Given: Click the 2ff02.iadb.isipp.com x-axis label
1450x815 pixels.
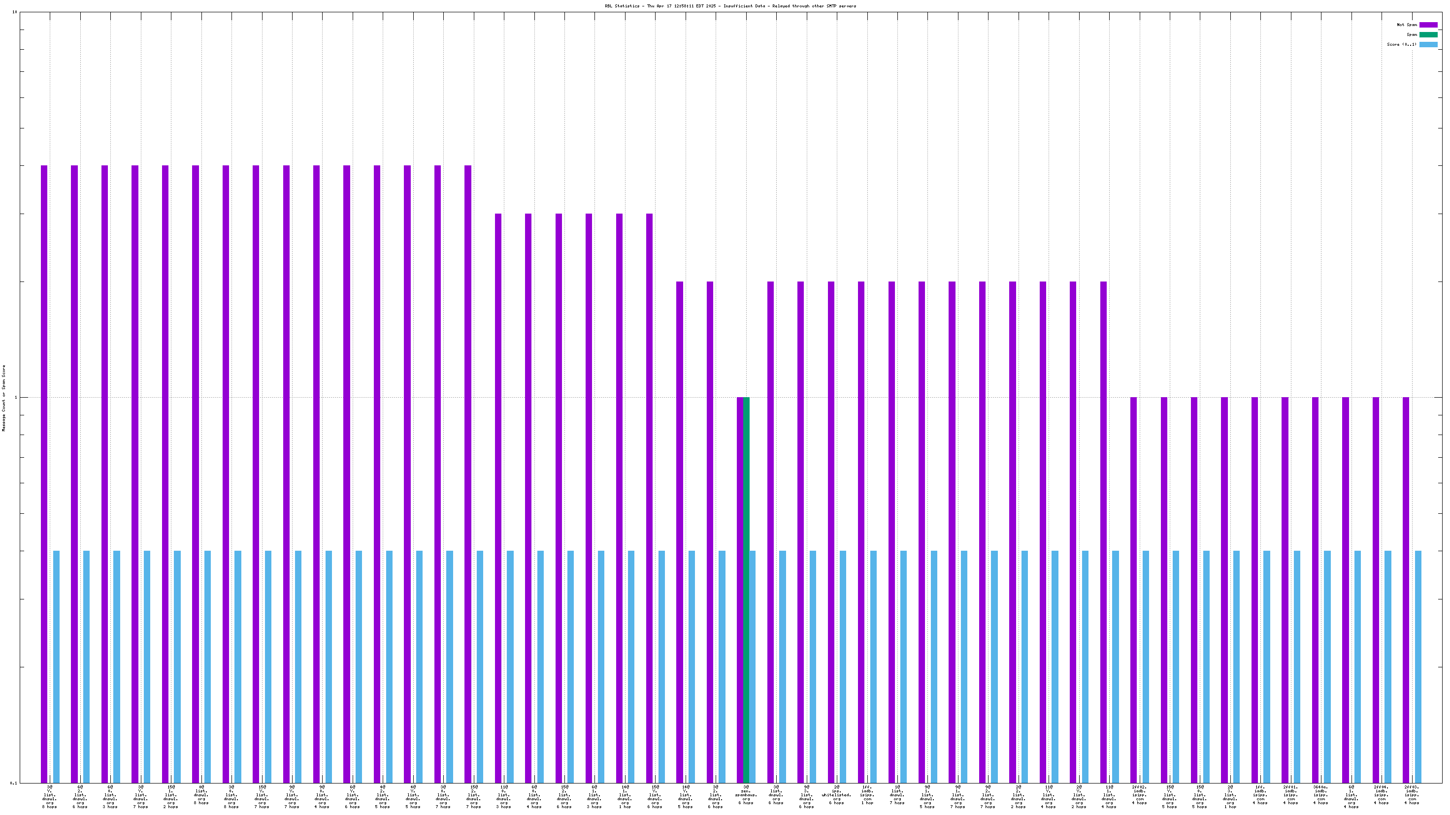Looking at the screenshot, I should pyautogui.click(x=1139, y=796).
